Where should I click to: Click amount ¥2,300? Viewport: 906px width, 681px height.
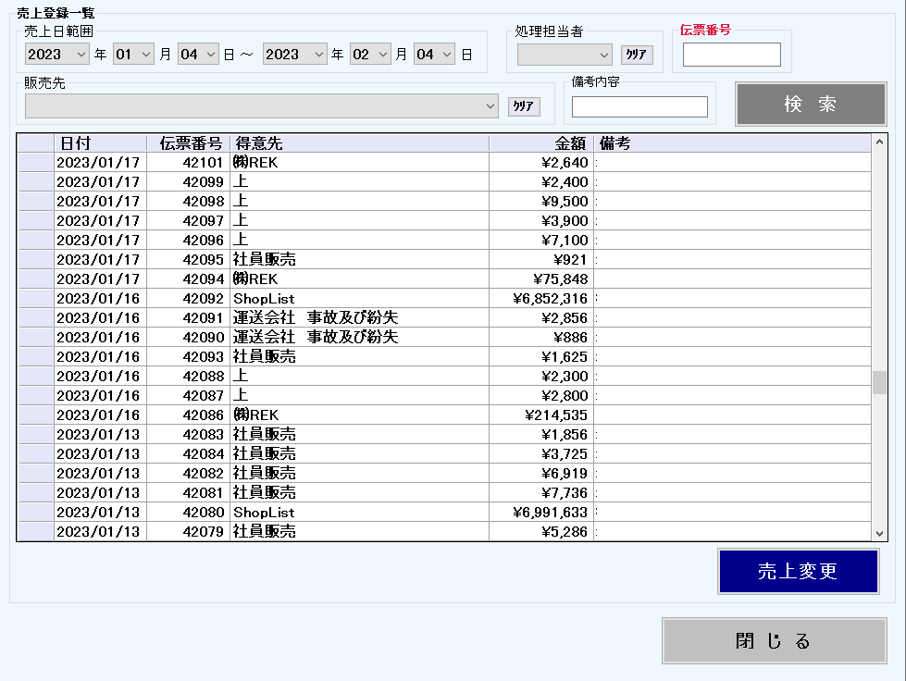(565, 376)
